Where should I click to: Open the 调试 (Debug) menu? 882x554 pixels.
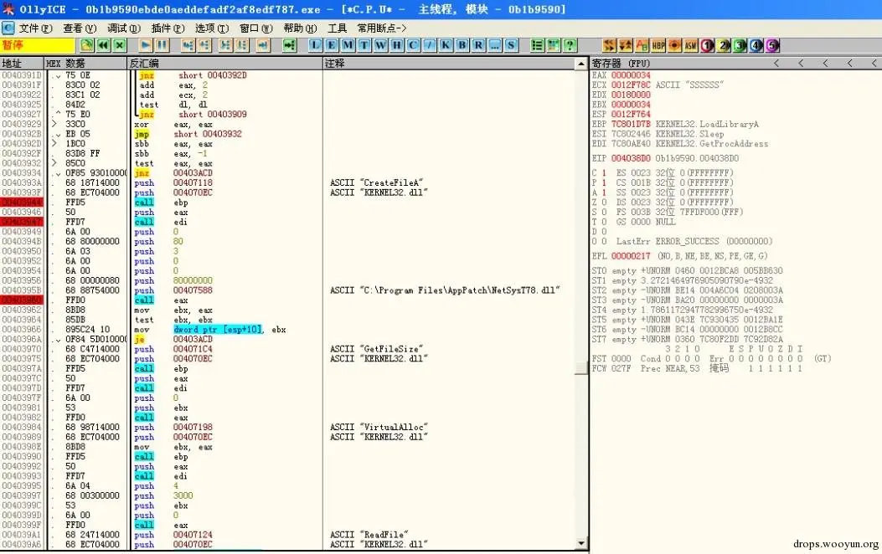(x=124, y=28)
